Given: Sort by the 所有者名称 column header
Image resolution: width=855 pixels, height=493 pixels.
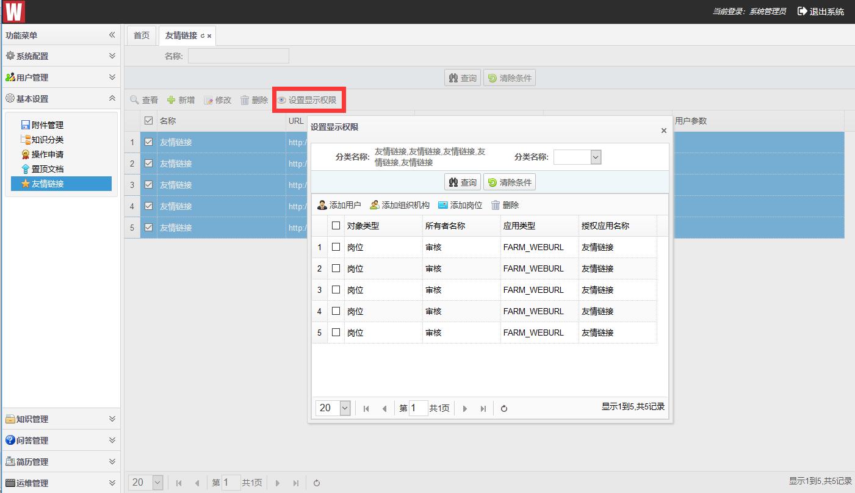Looking at the screenshot, I should tap(461, 226).
